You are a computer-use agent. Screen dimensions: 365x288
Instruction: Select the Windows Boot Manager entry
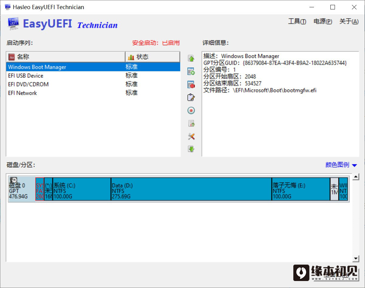[93, 67]
